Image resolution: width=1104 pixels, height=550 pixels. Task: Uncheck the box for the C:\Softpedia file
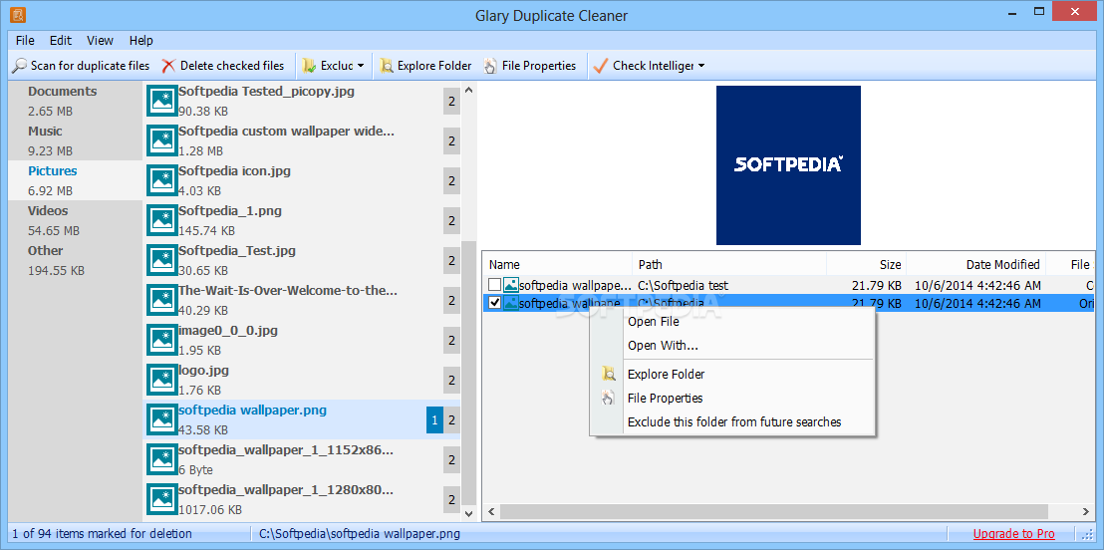[x=495, y=303]
